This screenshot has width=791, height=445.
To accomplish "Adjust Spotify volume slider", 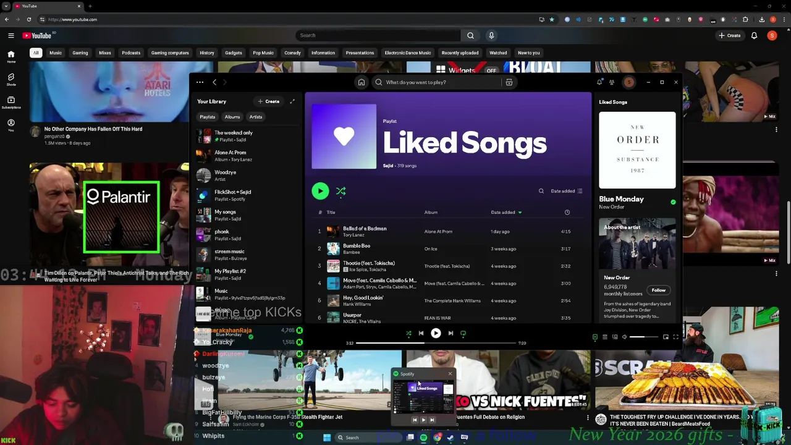I will pos(644,337).
